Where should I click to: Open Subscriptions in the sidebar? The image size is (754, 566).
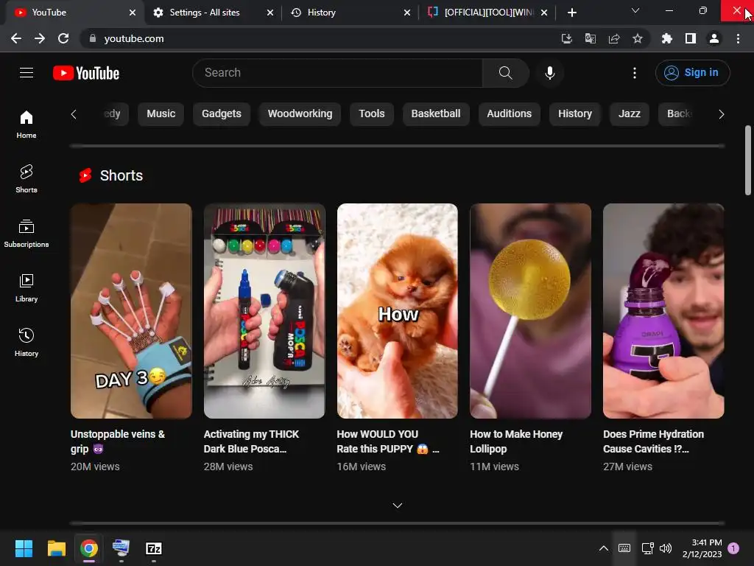point(27,234)
